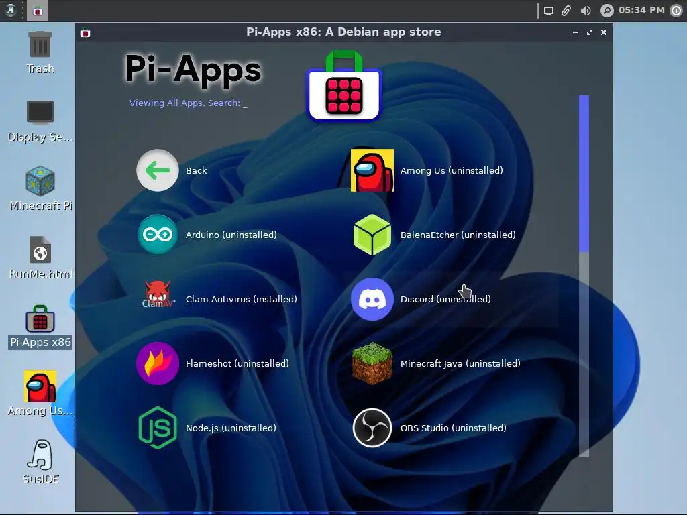The height and width of the screenshot is (515, 687).
Task: Open Among Us (uninstalled) label
Action: 452,170
